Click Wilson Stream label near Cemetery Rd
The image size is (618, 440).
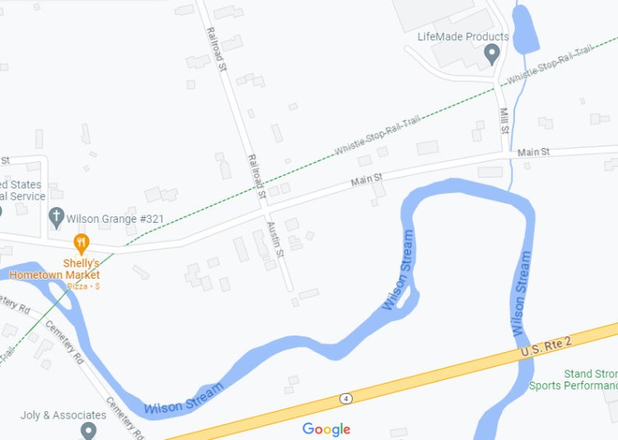coord(184,398)
